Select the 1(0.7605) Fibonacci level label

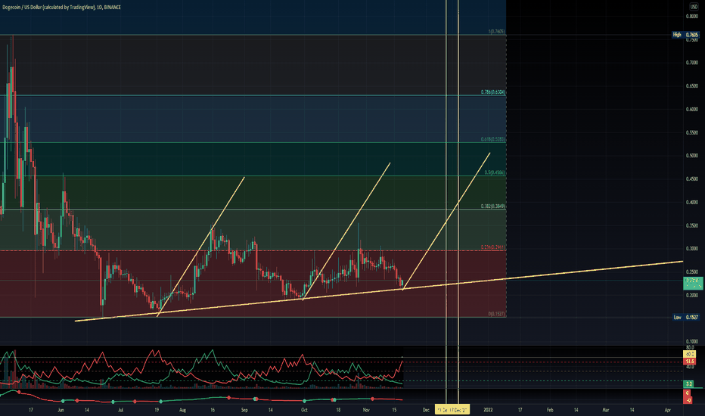coord(496,32)
